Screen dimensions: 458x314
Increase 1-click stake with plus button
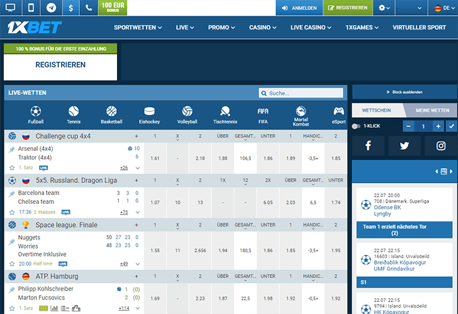tap(438, 126)
